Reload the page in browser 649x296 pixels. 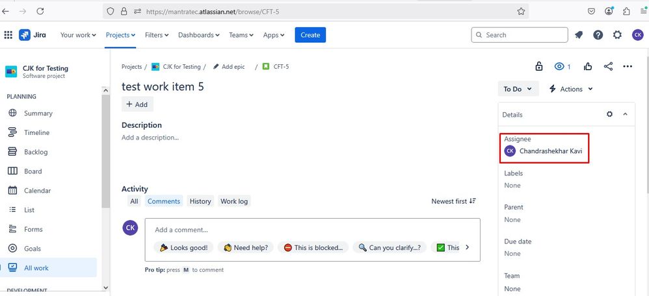(40, 11)
